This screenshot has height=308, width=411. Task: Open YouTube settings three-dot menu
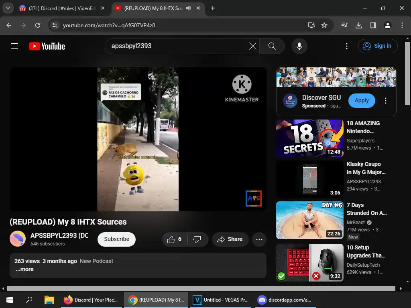coord(347,46)
